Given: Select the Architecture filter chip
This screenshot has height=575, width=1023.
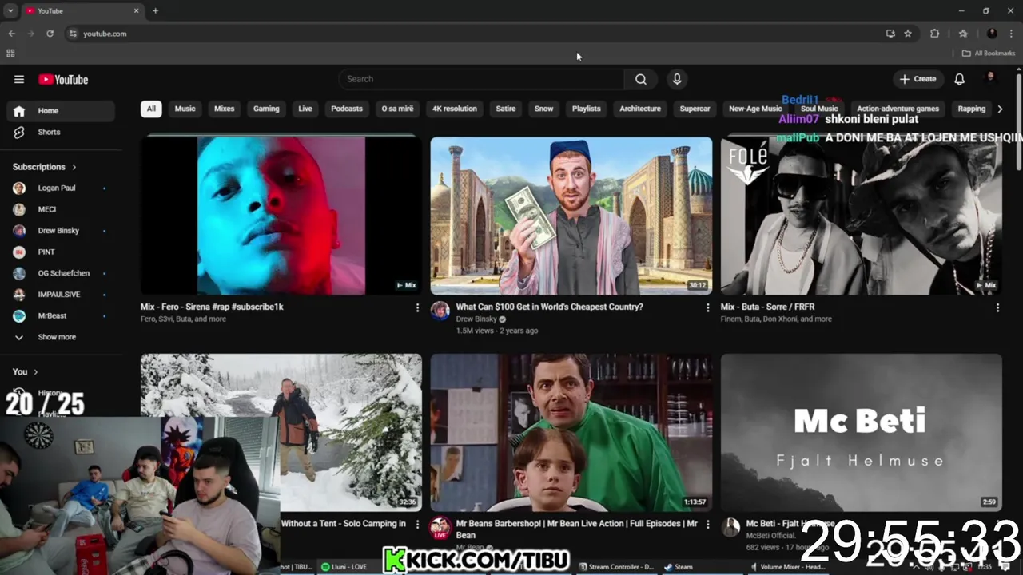Looking at the screenshot, I should (640, 109).
